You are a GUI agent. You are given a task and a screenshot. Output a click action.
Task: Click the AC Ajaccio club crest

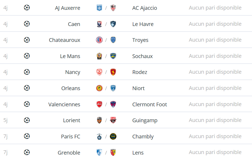[x=113, y=8]
